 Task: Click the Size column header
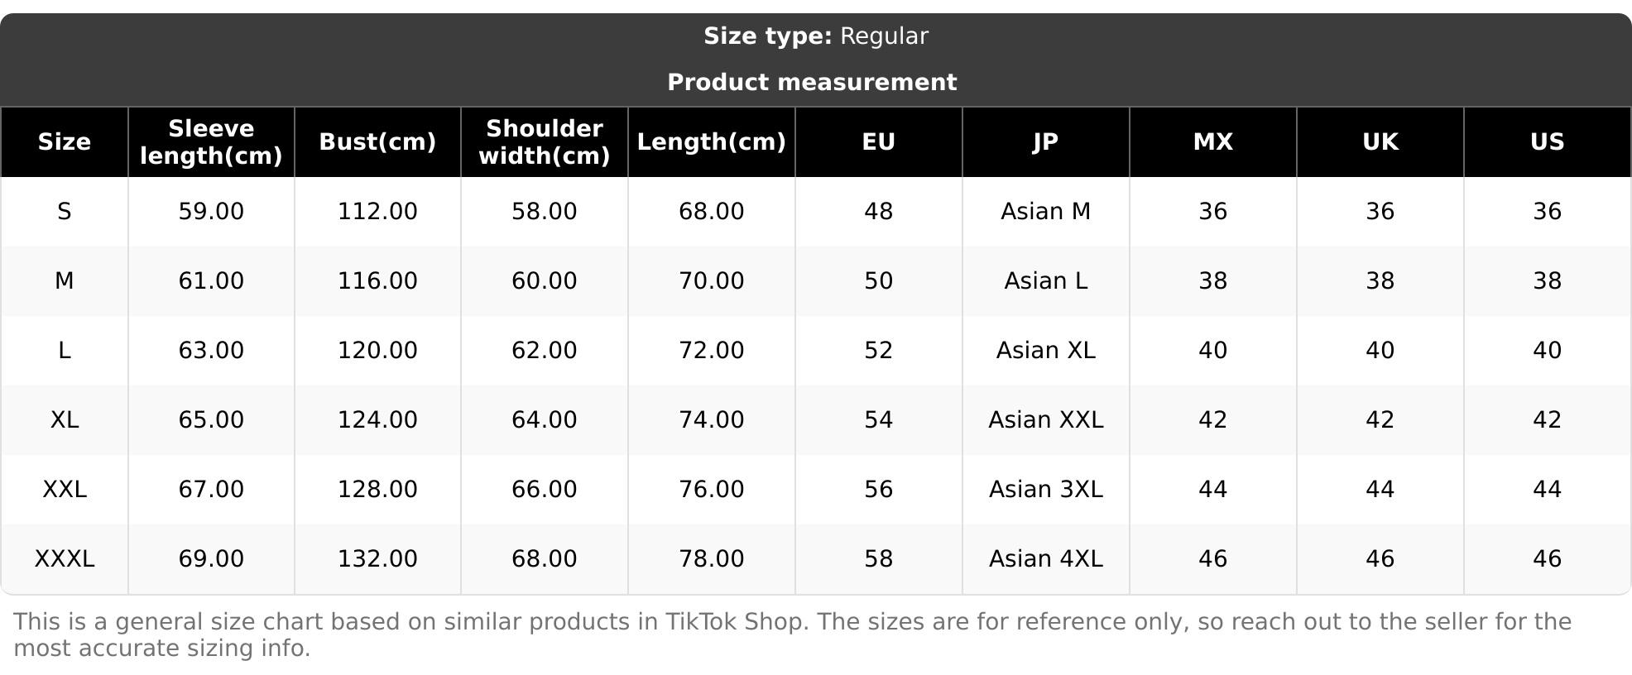pyautogui.click(x=65, y=142)
